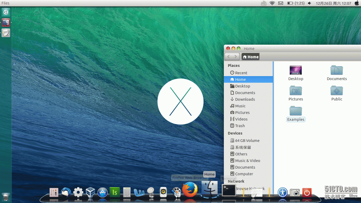
Task: Open the Ubuntu Dash launcher button
Action: click(6, 12)
